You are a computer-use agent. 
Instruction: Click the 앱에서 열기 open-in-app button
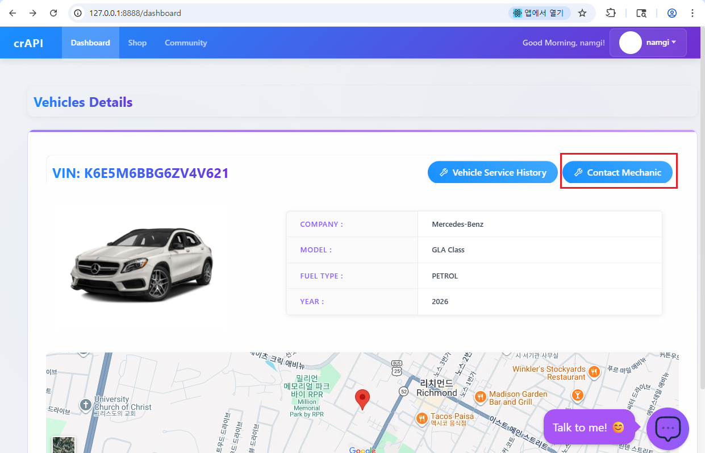[539, 13]
